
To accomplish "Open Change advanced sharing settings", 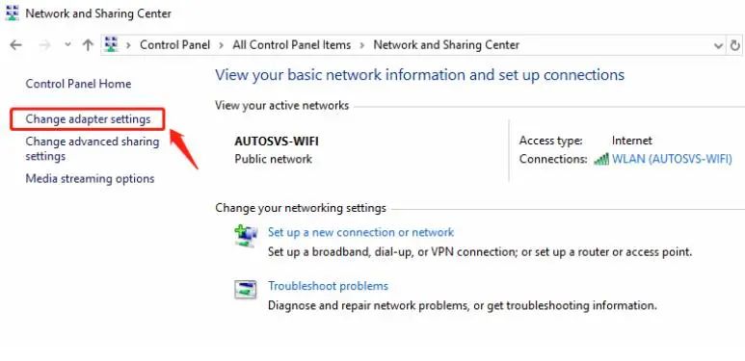I will (x=93, y=148).
